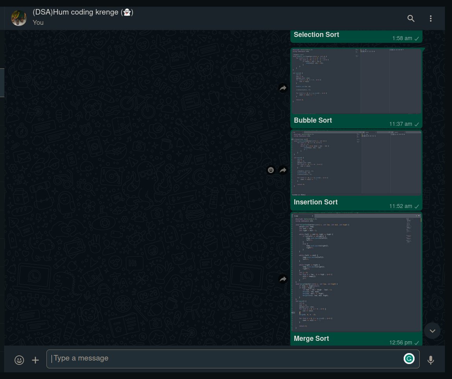This screenshot has width=452, height=379.
Task: Click the Grammarly icon in message field
Action: [x=409, y=359]
